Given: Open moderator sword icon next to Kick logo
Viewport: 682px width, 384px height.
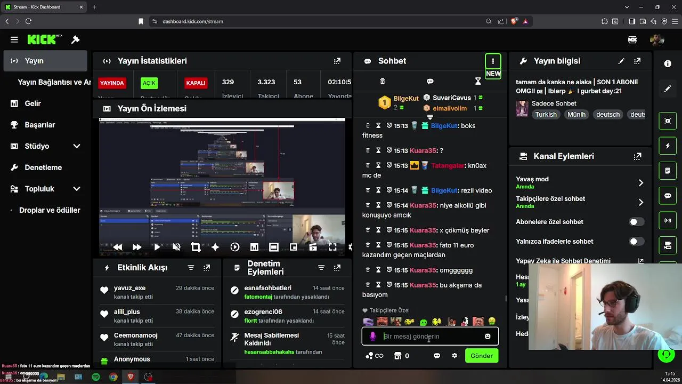Looking at the screenshot, I should pyautogui.click(x=76, y=39).
